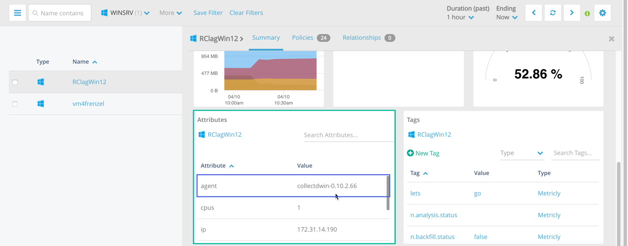The image size is (628, 246).
Task: Click the Attributes panel scrollbar
Action: tap(388, 193)
